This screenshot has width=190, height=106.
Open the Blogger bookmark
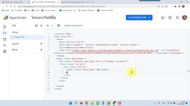87,10
